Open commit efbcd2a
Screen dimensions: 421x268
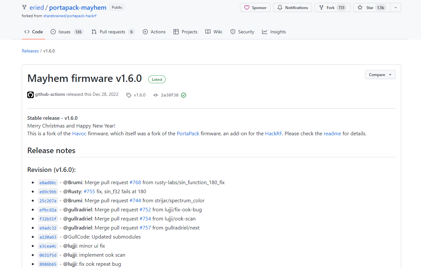click(x=48, y=210)
